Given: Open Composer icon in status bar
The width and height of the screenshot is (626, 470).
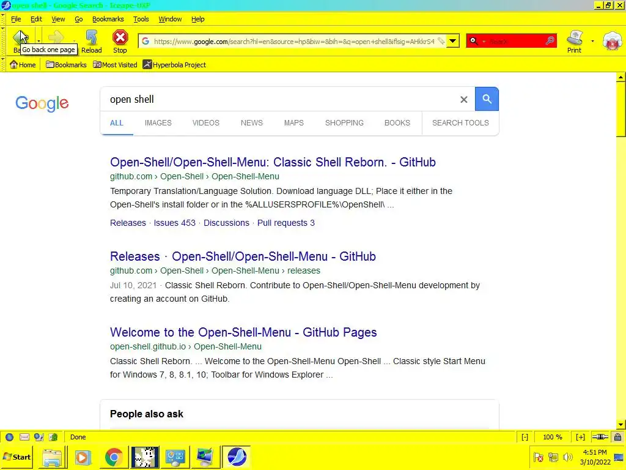Looking at the screenshot, I should click(39, 437).
